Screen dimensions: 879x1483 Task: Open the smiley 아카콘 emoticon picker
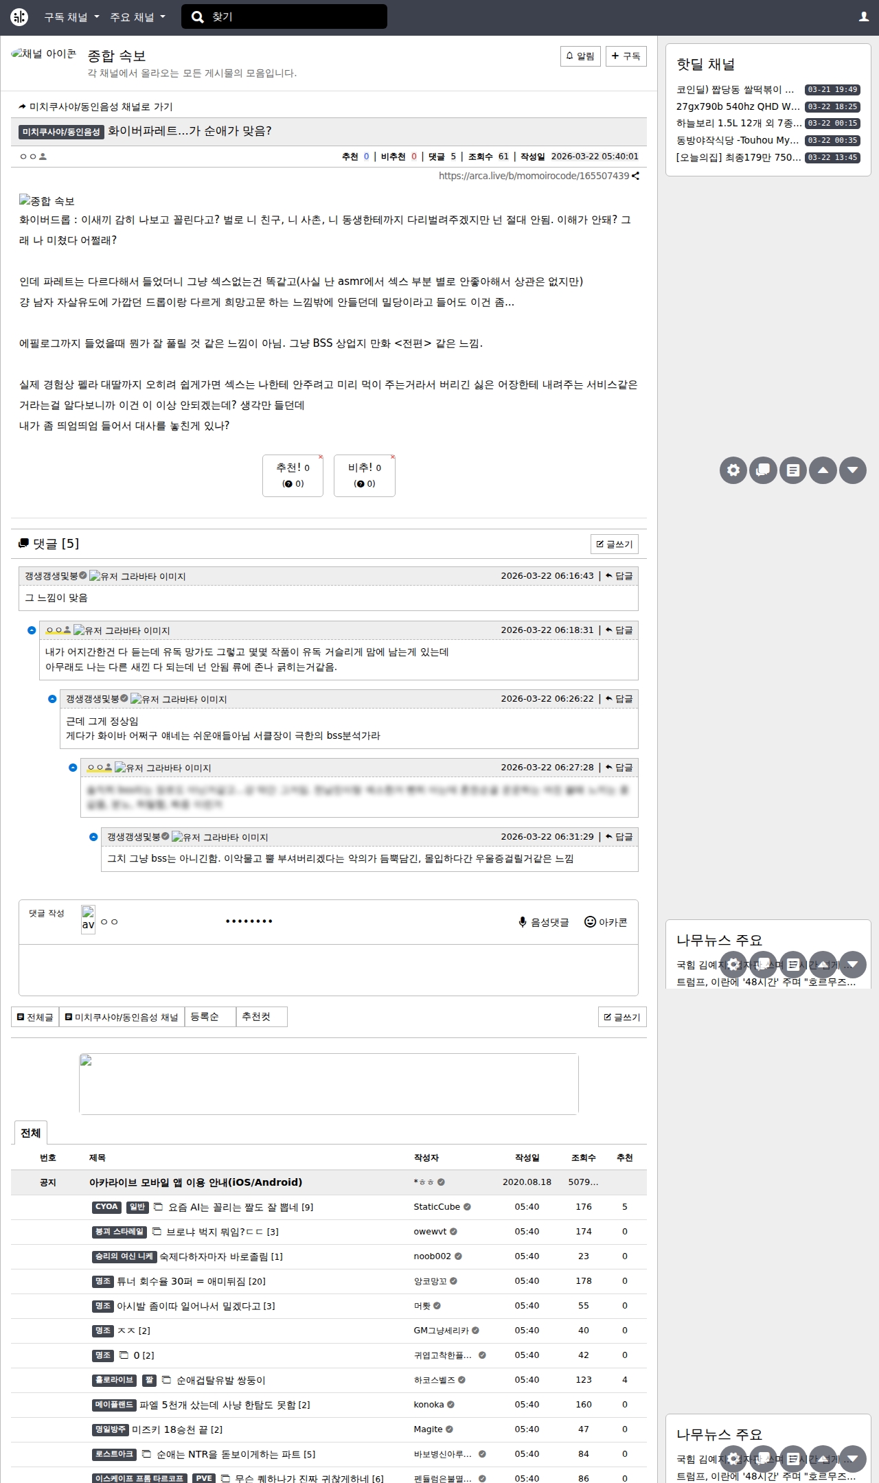pyautogui.click(x=590, y=922)
